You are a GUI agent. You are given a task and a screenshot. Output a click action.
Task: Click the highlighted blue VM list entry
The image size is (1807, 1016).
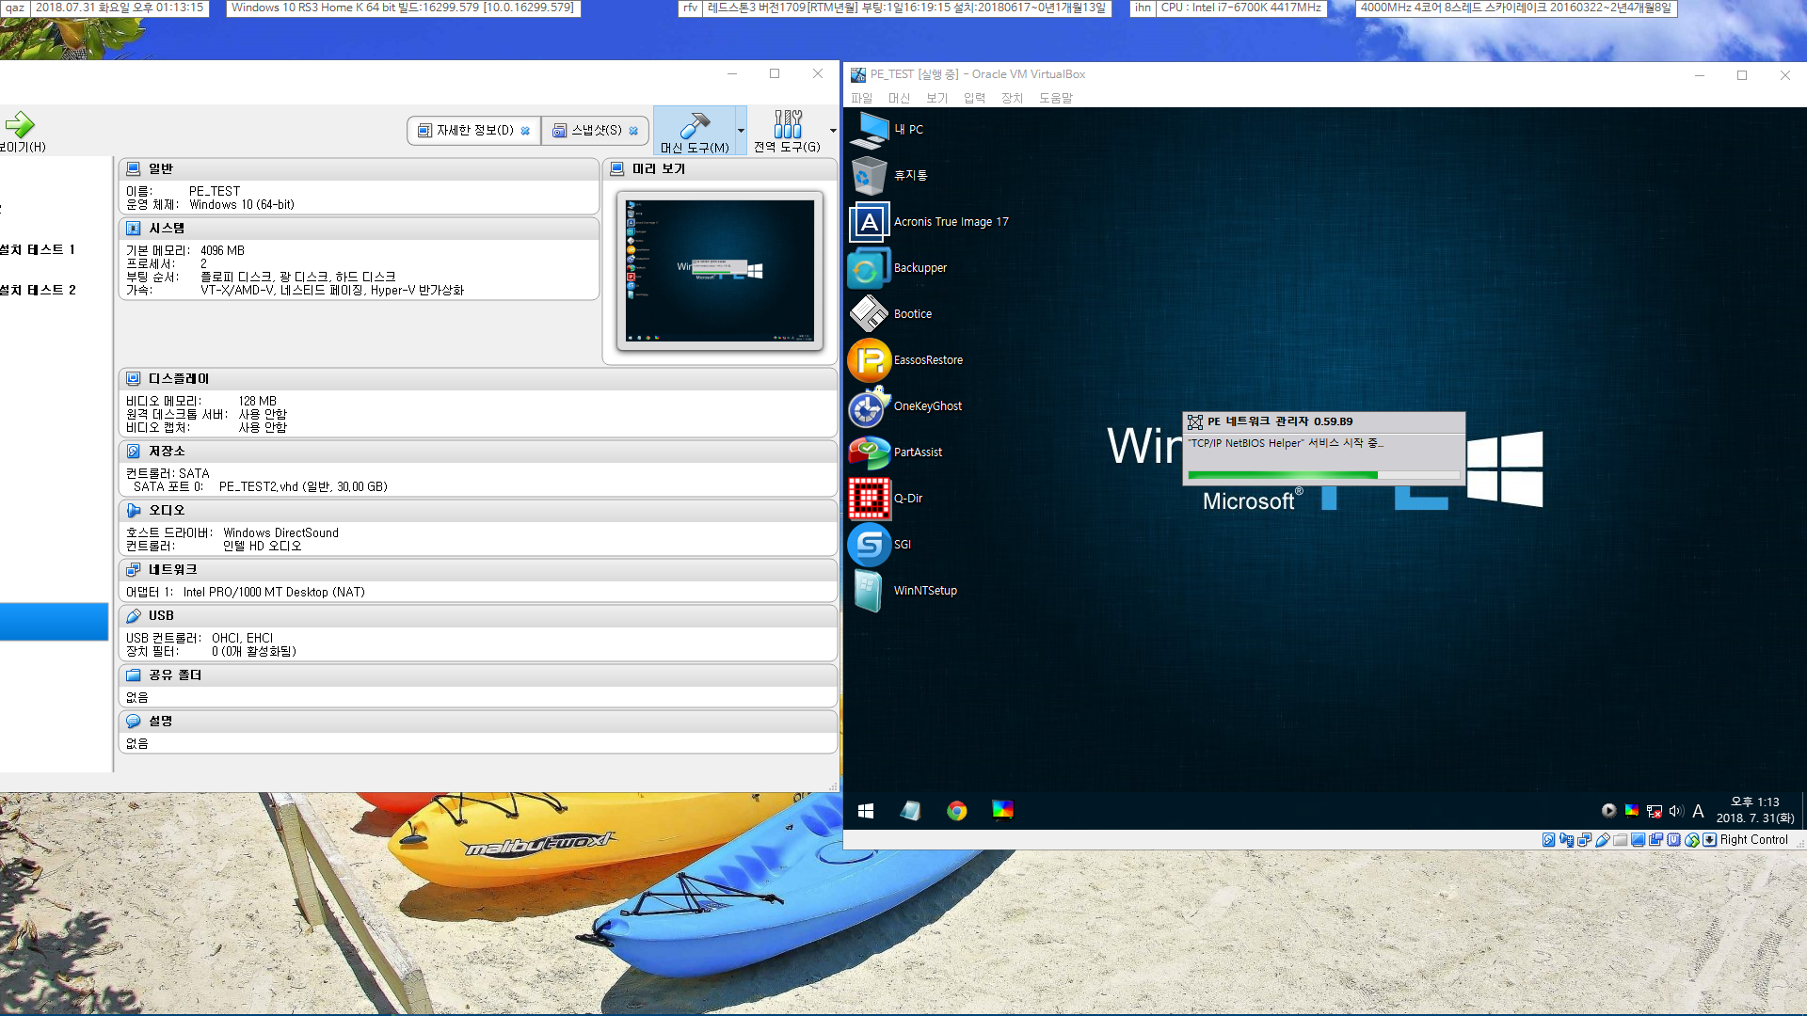click(55, 622)
